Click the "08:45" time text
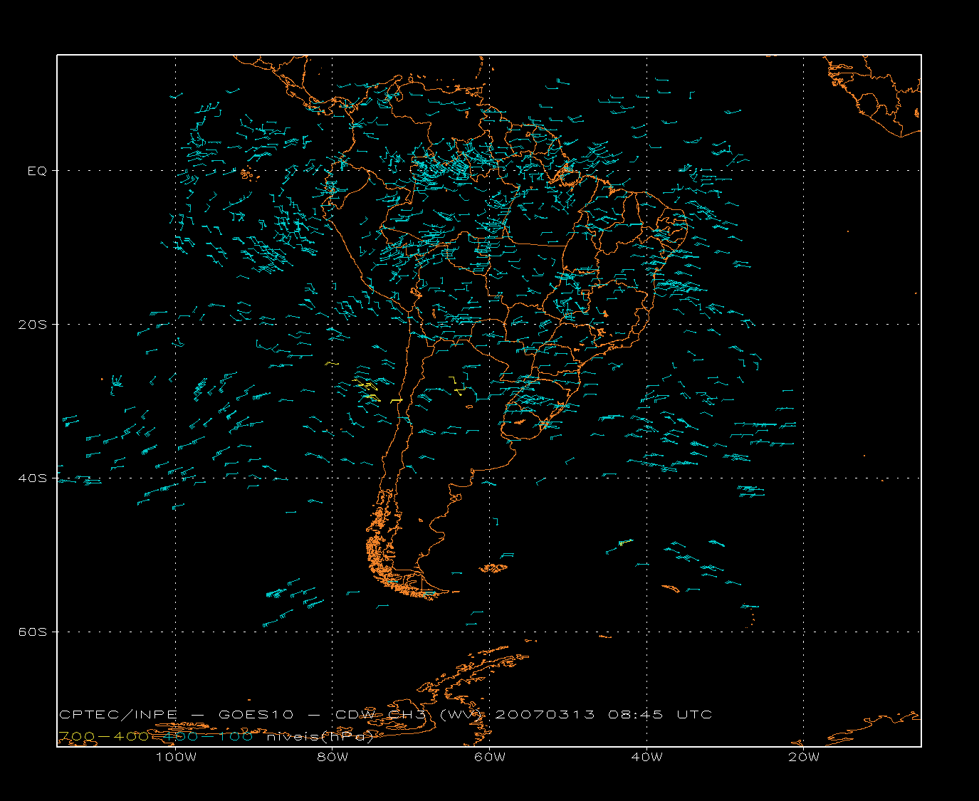 pyautogui.click(x=636, y=715)
